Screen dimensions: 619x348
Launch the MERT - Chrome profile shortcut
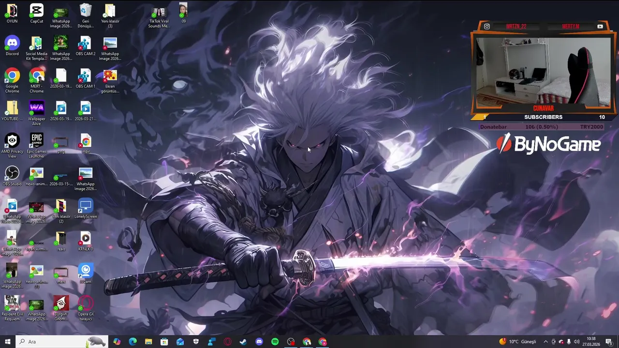[x=37, y=81]
